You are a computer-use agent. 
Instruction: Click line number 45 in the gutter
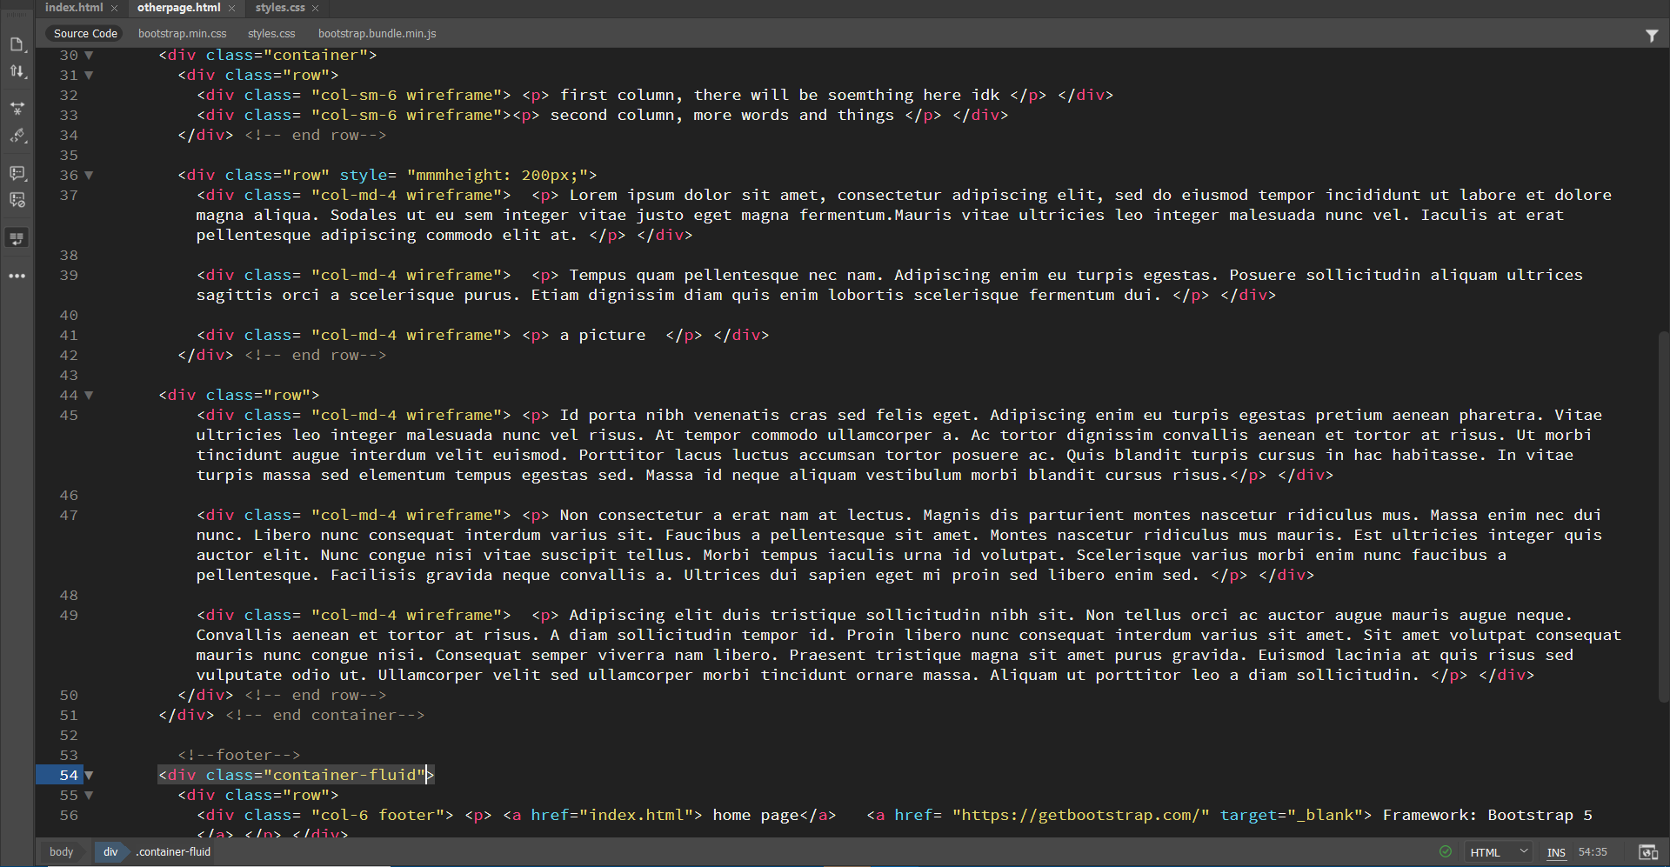69,416
